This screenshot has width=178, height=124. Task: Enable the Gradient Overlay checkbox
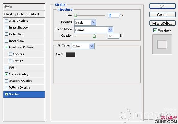tap(7, 81)
